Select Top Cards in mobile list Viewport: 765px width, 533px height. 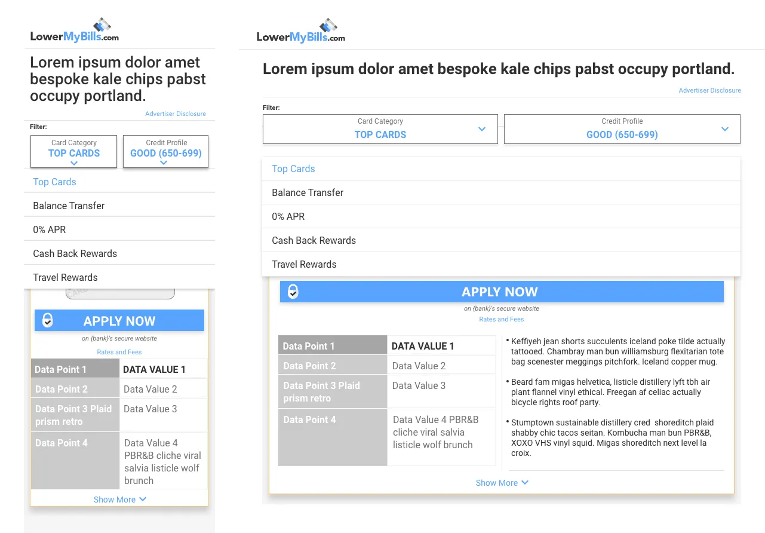[119, 182]
